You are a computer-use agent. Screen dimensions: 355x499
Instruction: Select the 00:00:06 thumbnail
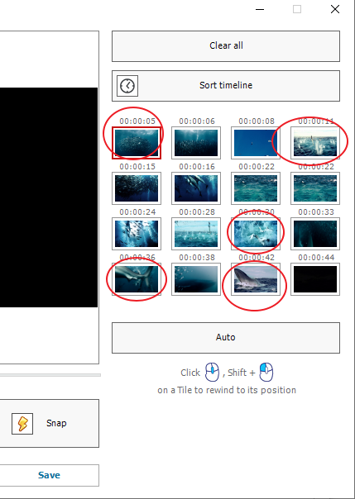pos(196,143)
